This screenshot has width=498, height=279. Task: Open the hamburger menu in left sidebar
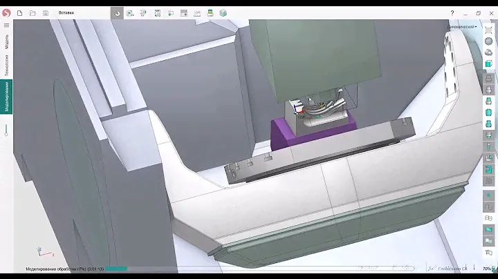pyautogui.click(x=6, y=26)
